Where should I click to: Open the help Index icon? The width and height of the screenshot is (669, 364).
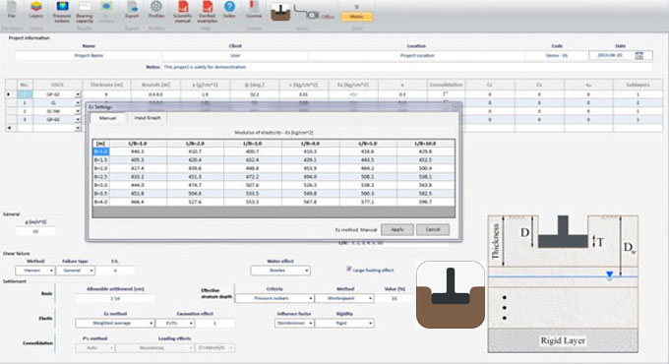tap(229, 10)
